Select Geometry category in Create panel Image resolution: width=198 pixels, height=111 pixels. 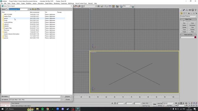click(x=182, y=13)
